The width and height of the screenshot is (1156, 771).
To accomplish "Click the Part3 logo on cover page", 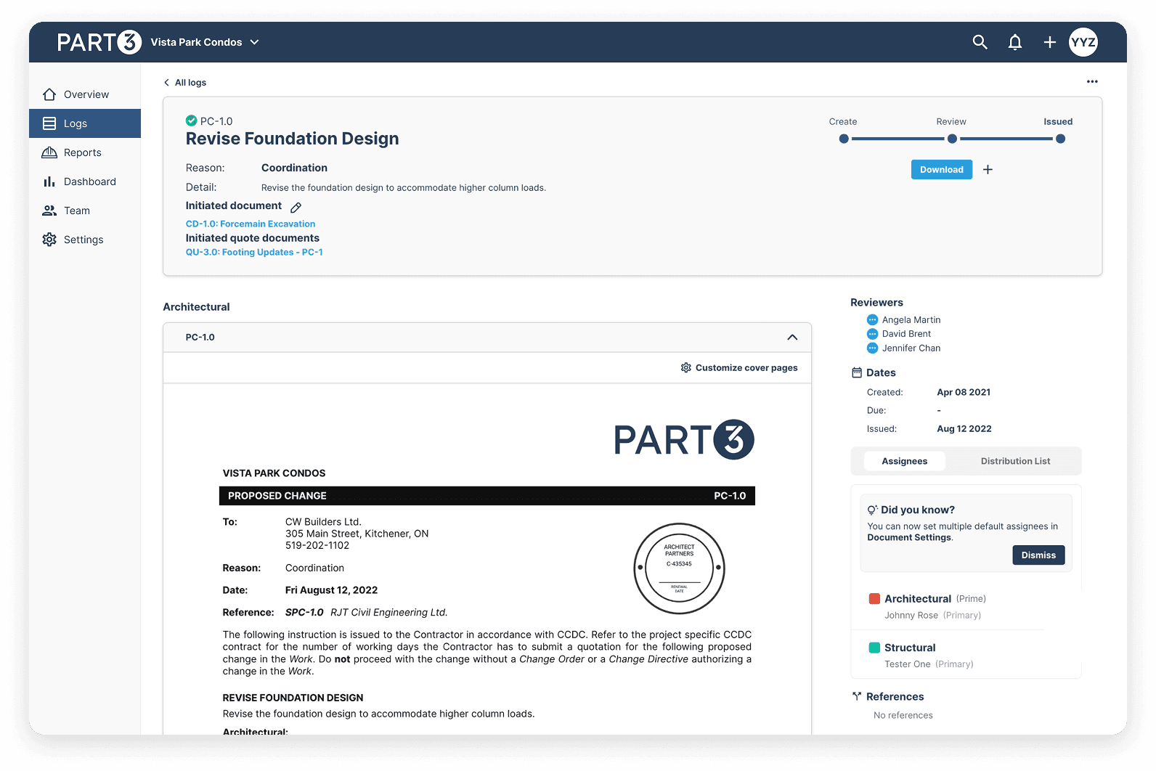I will pos(684,440).
